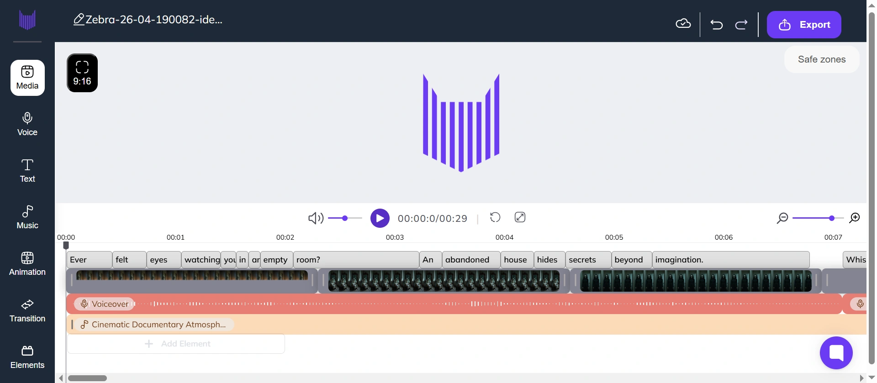Select the 'Ever' caption block
The height and width of the screenshot is (383, 877).
tap(90, 260)
